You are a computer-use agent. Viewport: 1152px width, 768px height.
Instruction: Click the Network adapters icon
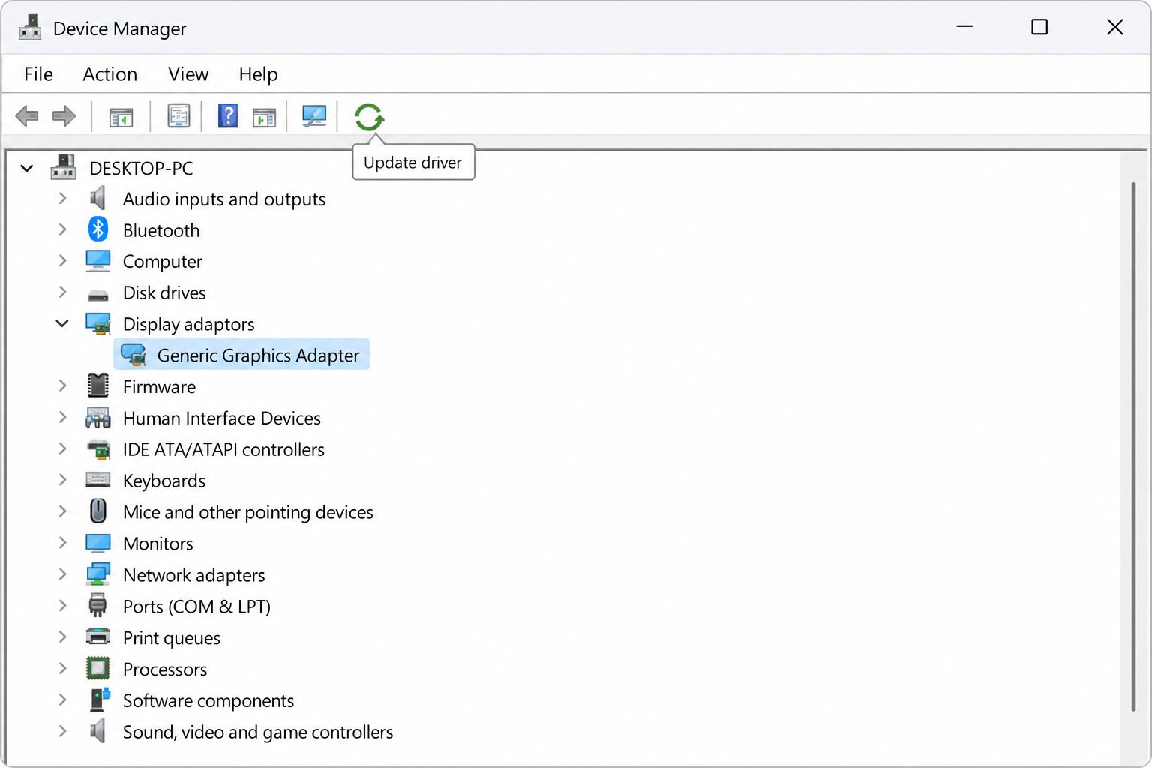[x=98, y=574]
